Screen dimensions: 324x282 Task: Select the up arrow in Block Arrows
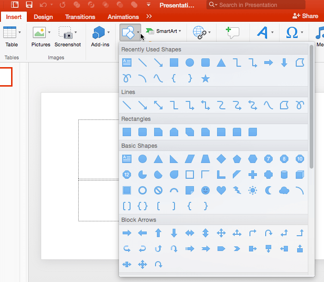[x=158, y=233]
